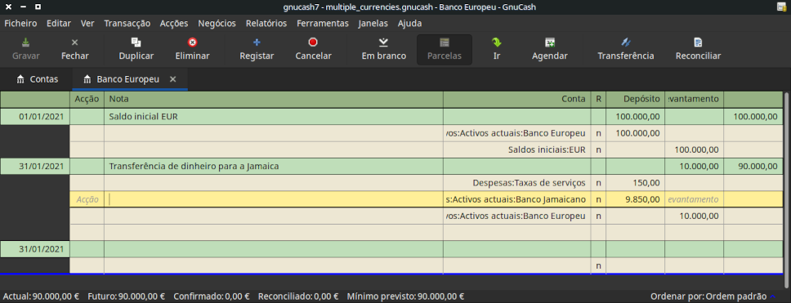Click the Acção column header
Image resolution: width=791 pixels, height=303 pixels.
(87, 100)
